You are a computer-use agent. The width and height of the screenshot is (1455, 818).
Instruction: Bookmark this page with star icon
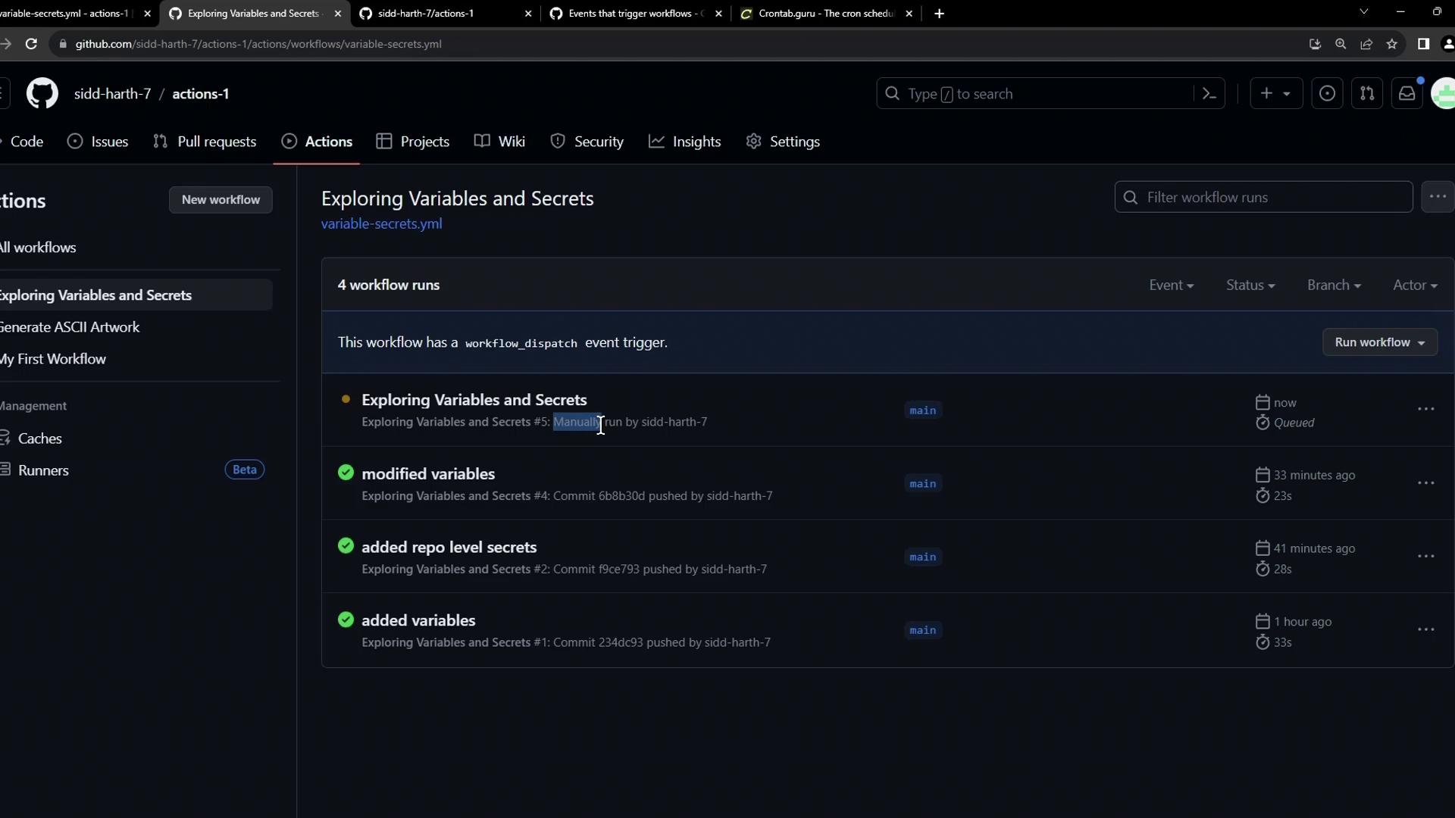click(1392, 44)
